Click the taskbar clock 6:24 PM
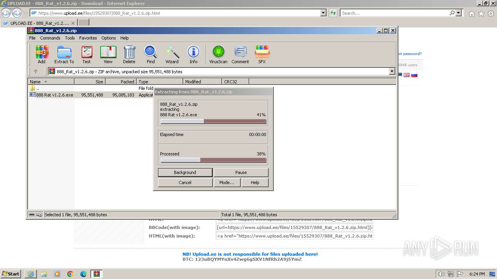497x279 pixels. pyautogui.click(x=477, y=274)
